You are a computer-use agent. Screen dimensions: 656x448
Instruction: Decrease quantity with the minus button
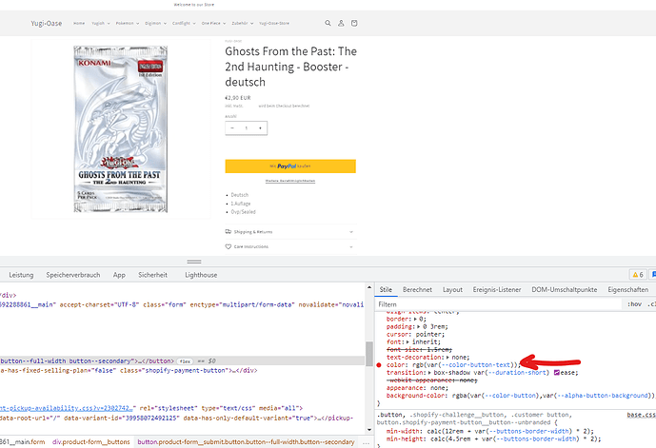(x=232, y=127)
